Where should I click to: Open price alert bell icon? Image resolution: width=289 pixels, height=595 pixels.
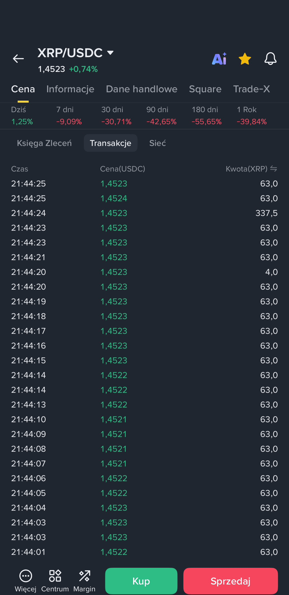click(271, 59)
